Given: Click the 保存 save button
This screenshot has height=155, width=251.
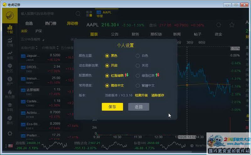Looking at the screenshot, I should pos(112,107).
